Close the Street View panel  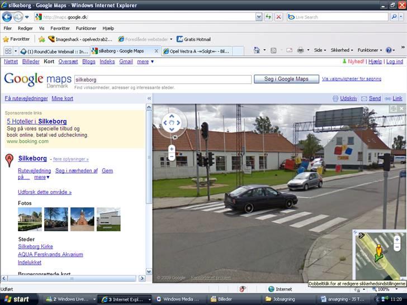click(402, 108)
